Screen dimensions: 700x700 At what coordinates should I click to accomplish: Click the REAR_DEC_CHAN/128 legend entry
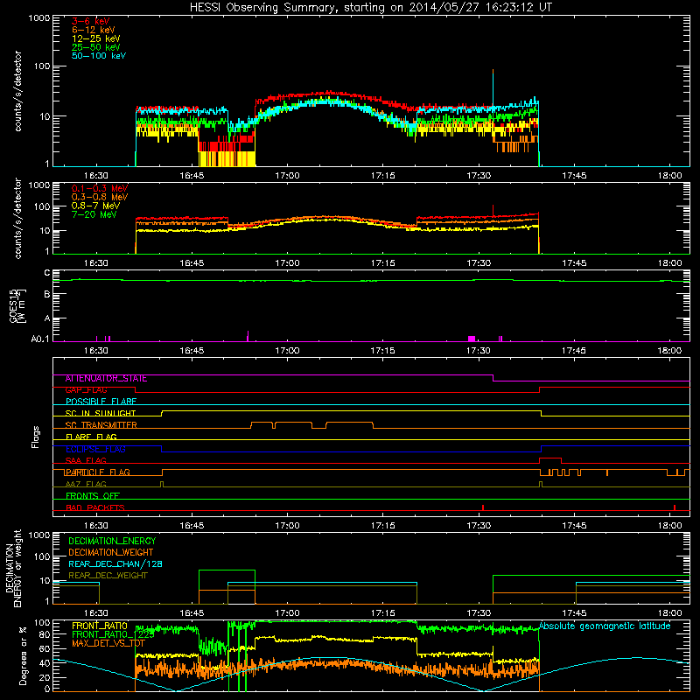pyautogui.click(x=115, y=564)
